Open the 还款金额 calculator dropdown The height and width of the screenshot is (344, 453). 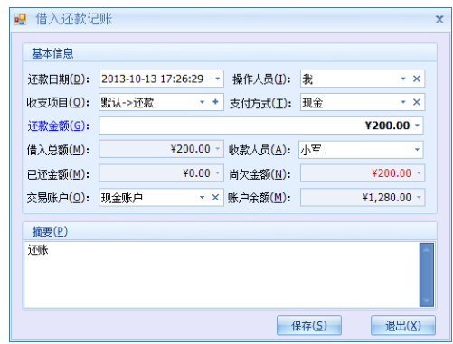pos(417,126)
